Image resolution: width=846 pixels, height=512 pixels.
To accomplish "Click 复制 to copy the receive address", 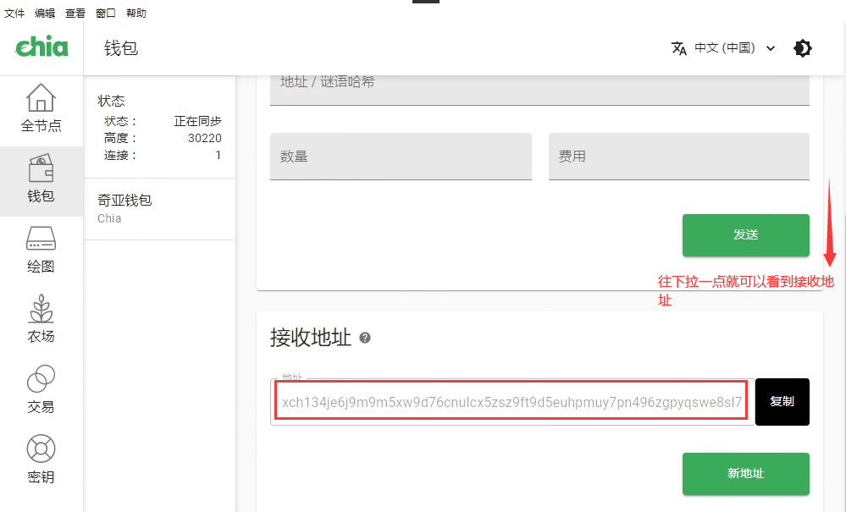I will (782, 401).
